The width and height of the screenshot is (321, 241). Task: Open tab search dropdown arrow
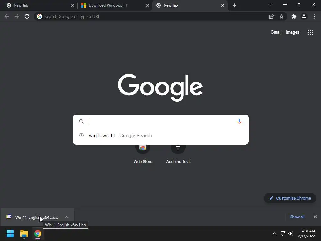(271, 4)
